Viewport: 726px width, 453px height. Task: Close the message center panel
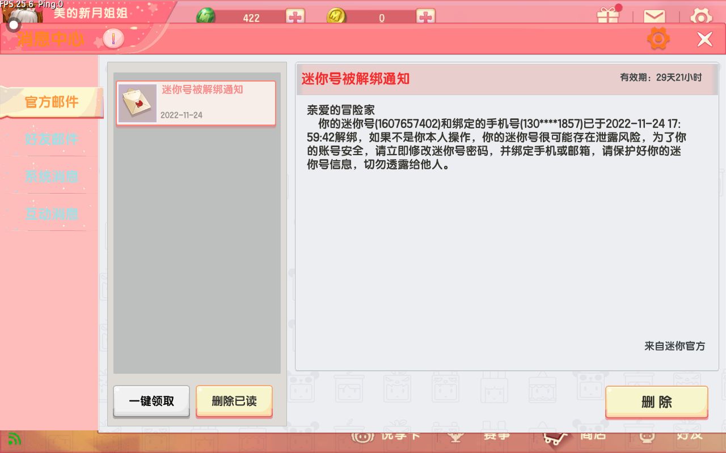(x=704, y=39)
